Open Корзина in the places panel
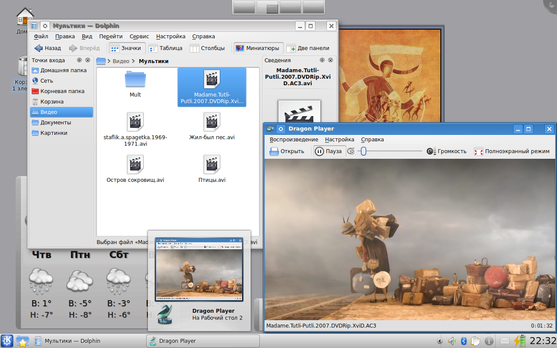Image resolution: width=557 pixels, height=348 pixels. click(x=52, y=102)
